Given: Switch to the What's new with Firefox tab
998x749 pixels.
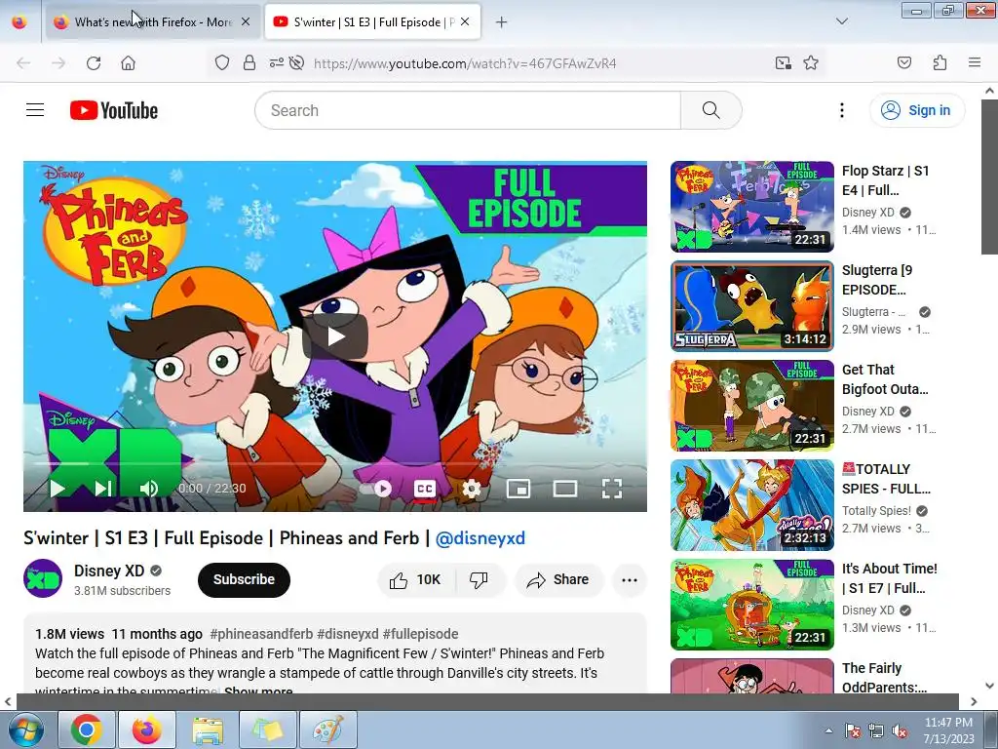Looking at the screenshot, I should 152,22.
